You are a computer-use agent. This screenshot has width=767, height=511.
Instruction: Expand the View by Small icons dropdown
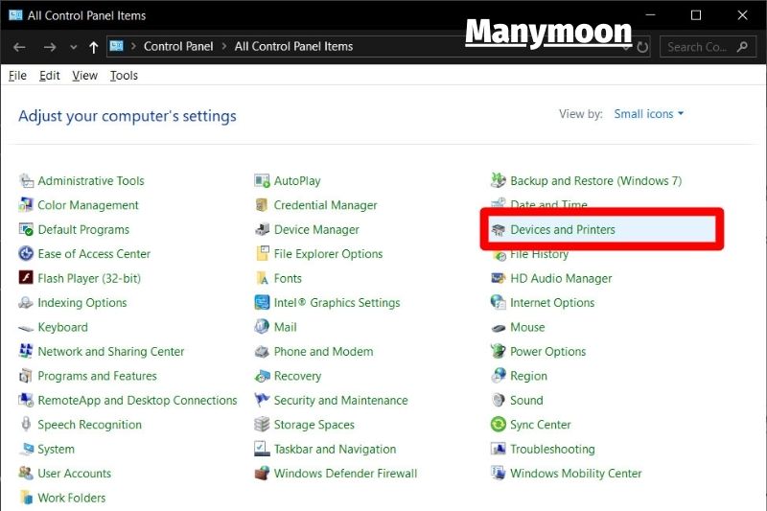[649, 114]
